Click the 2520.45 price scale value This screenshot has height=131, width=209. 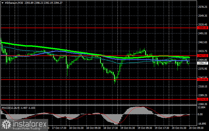203,25
